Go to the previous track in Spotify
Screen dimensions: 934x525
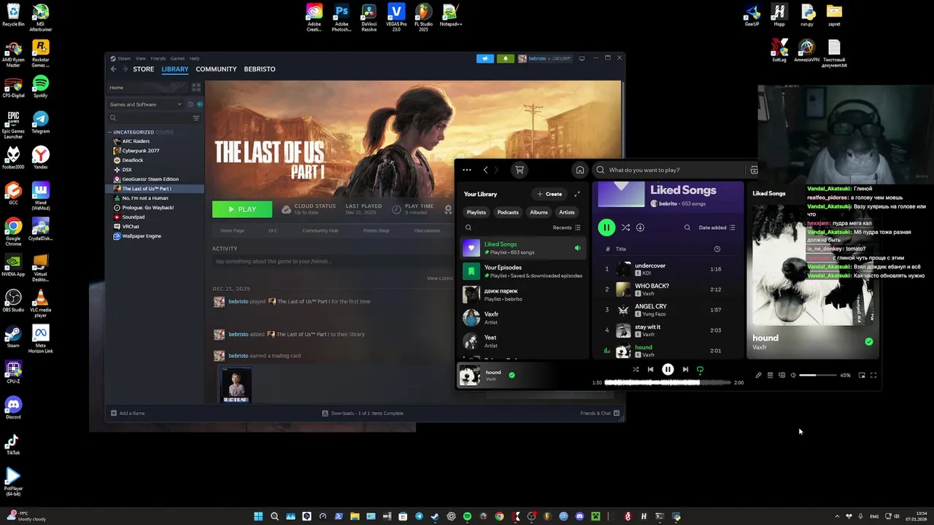point(650,370)
